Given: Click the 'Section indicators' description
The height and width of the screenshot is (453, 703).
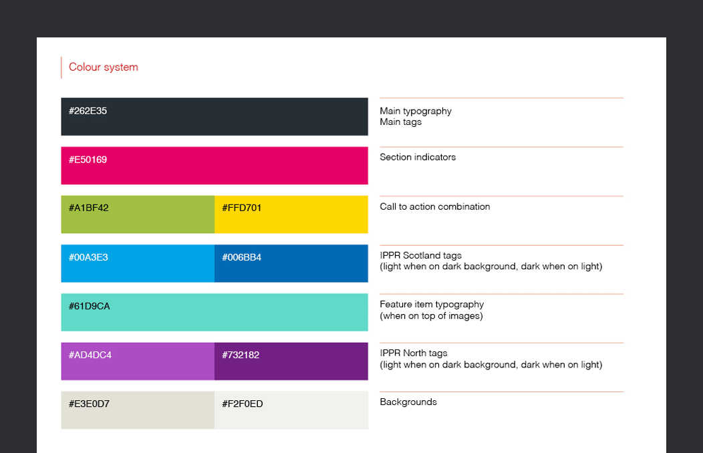Looking at the screenshot, I should [418, 158].
